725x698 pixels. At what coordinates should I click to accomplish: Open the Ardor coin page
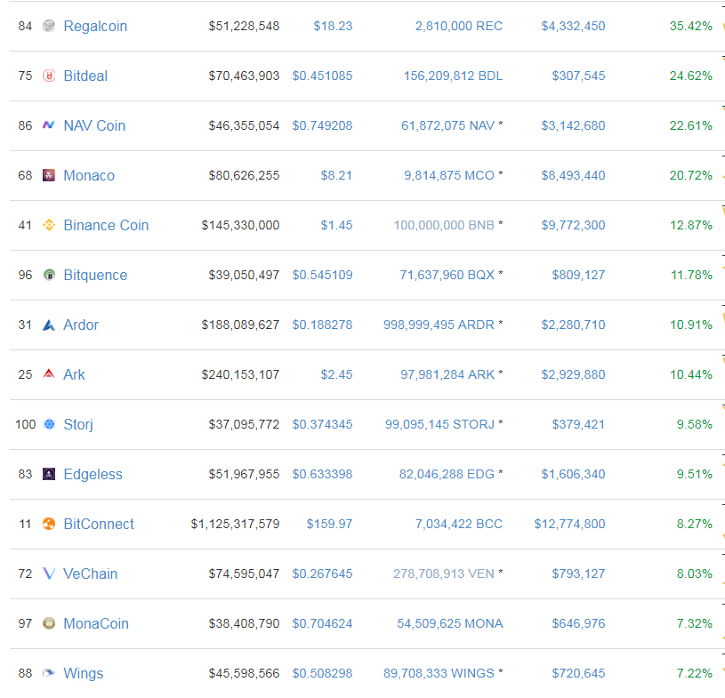[81, 325]
